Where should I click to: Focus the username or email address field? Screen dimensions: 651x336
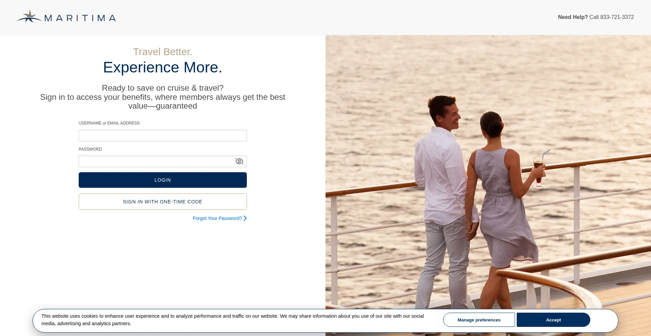(x=162, y=136)
